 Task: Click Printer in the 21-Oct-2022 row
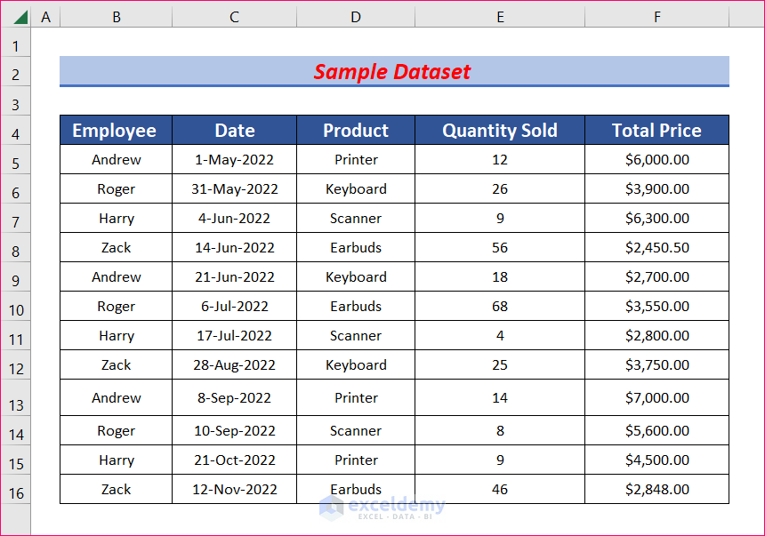click(356, 460)
